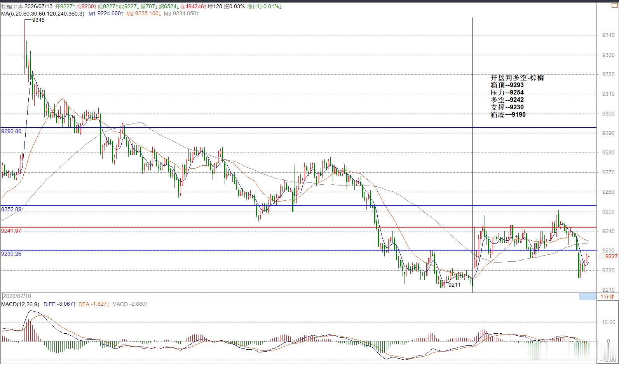Image resolution: width=619 pixels, height=366 pixels.
Task: Click the DIFF -3.067 value
Action: pos(60,304)
